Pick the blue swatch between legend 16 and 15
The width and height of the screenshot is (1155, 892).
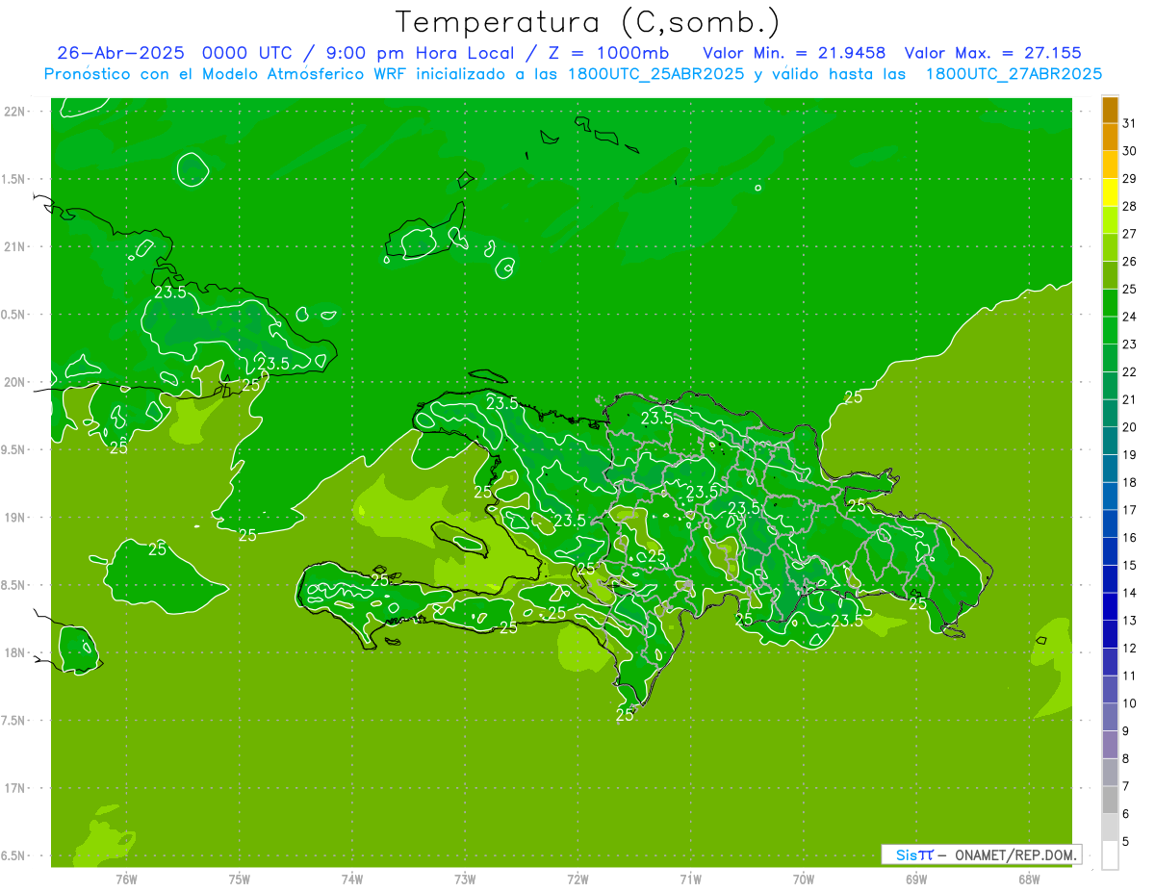1110,551
